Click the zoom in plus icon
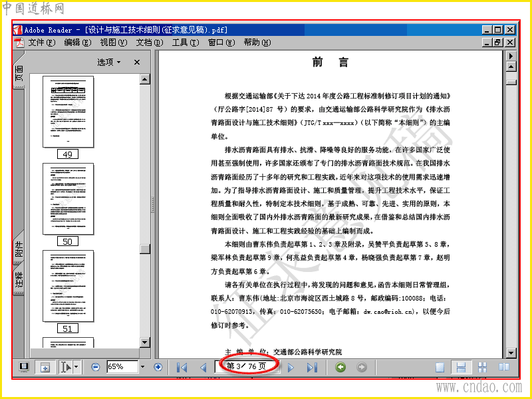 pyautogui.click(x=158, y=367)
